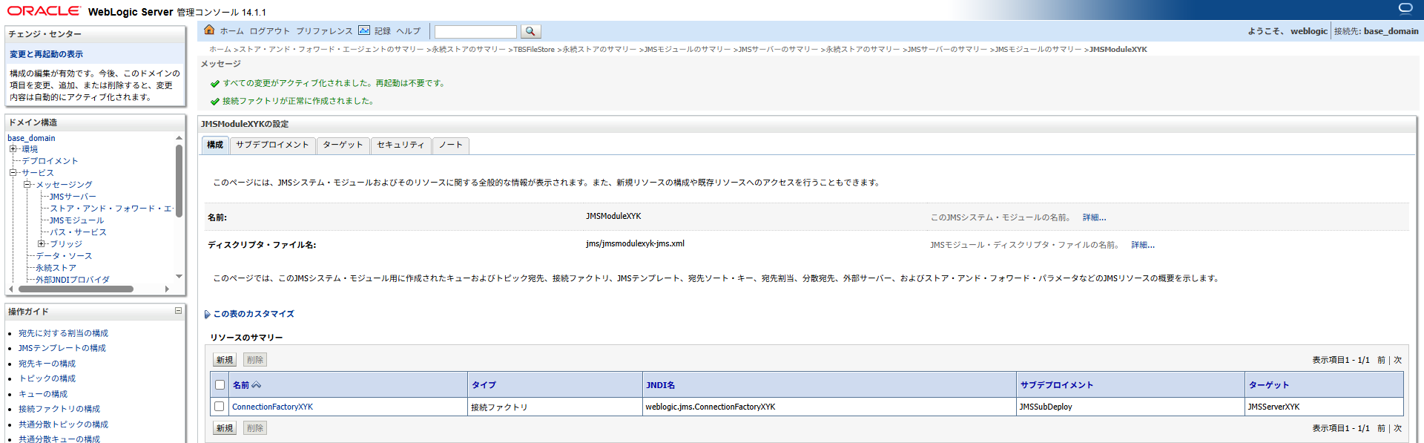The height and width of the screenshot is (443, 1424).
Task: Select データ・ソース tree item
Action: 64,256
